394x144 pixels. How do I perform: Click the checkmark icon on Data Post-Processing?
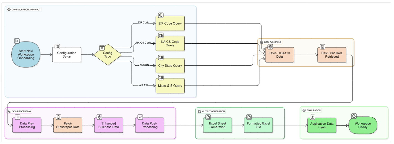point(140,117)
